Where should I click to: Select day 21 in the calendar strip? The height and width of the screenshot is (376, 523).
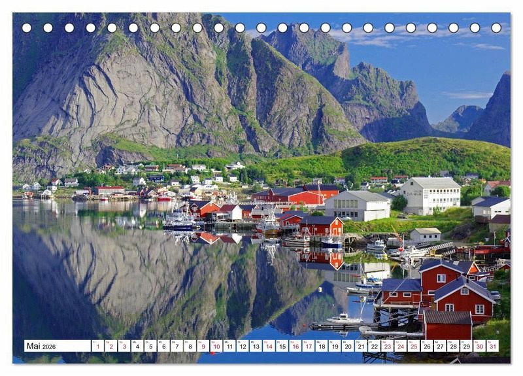click(362, 346)
